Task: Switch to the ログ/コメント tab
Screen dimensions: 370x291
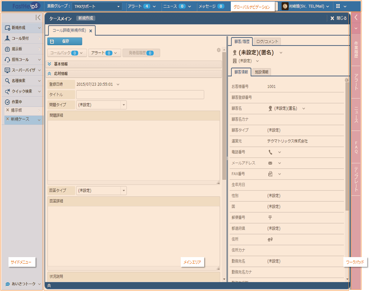Action: click(267, 42)
